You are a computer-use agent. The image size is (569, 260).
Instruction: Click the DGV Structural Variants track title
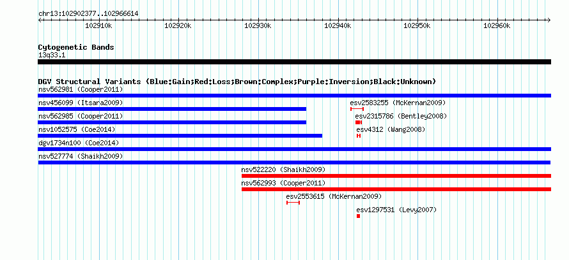[x=237, y=82]
